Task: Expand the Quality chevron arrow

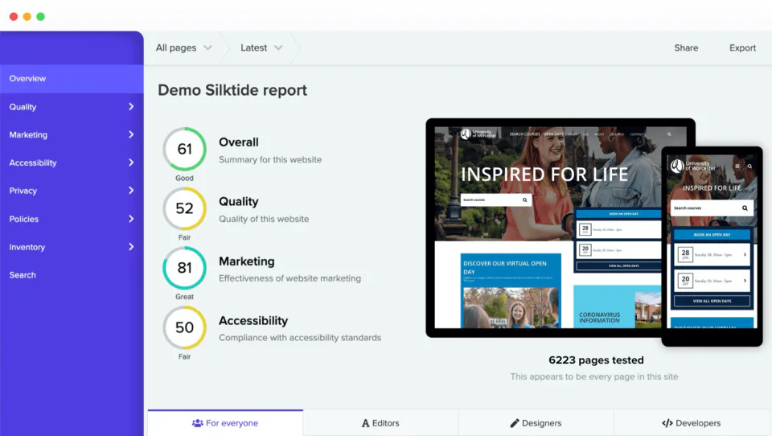Action: (x=131, y=107)
